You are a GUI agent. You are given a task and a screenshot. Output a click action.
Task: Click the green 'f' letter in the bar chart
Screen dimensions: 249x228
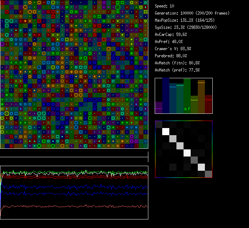tap(189, 109)
